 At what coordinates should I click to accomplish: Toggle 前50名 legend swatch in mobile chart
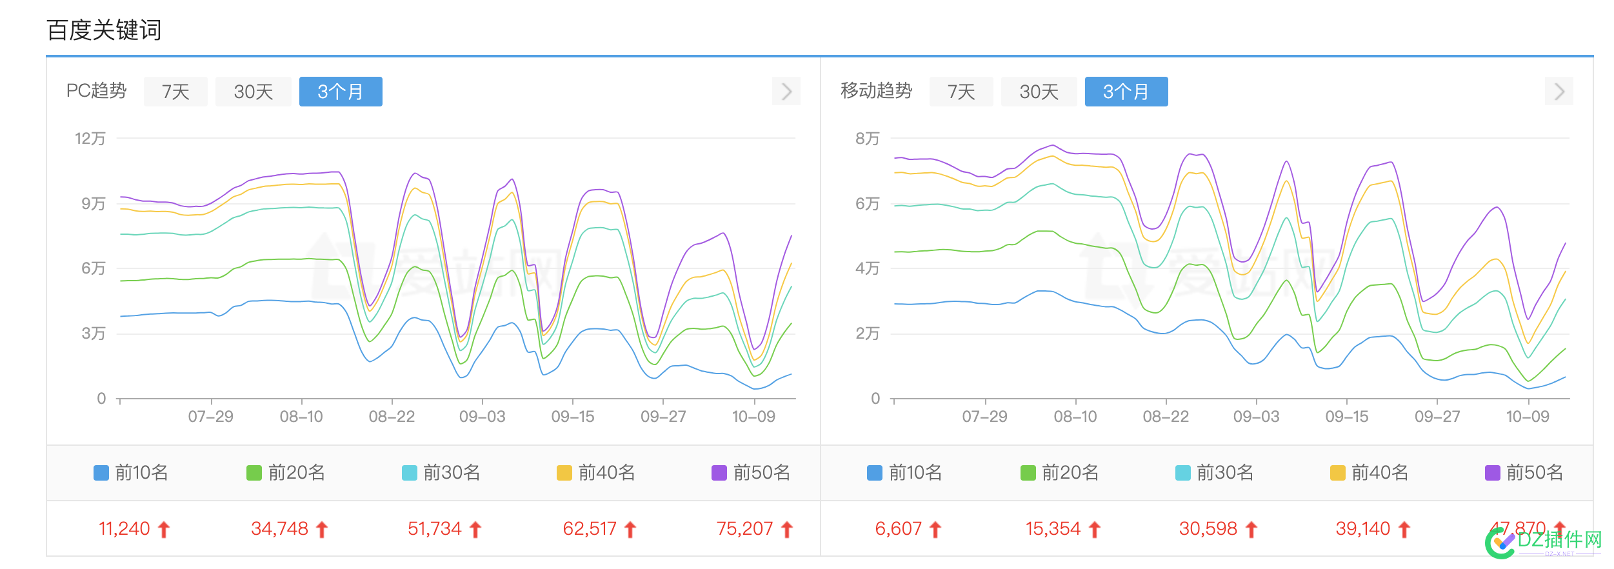point(1493,473)
